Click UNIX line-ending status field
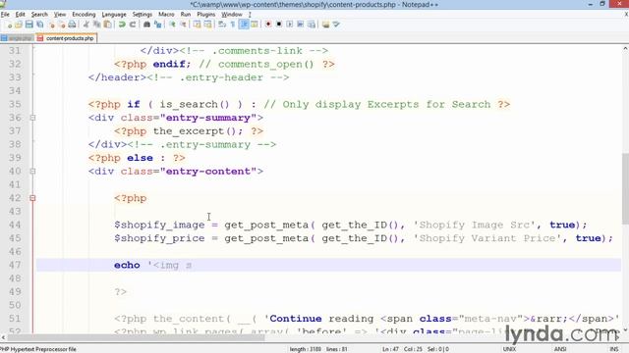Image resolution: width=629 pixels, height=353 pixels. click(509, 349)
